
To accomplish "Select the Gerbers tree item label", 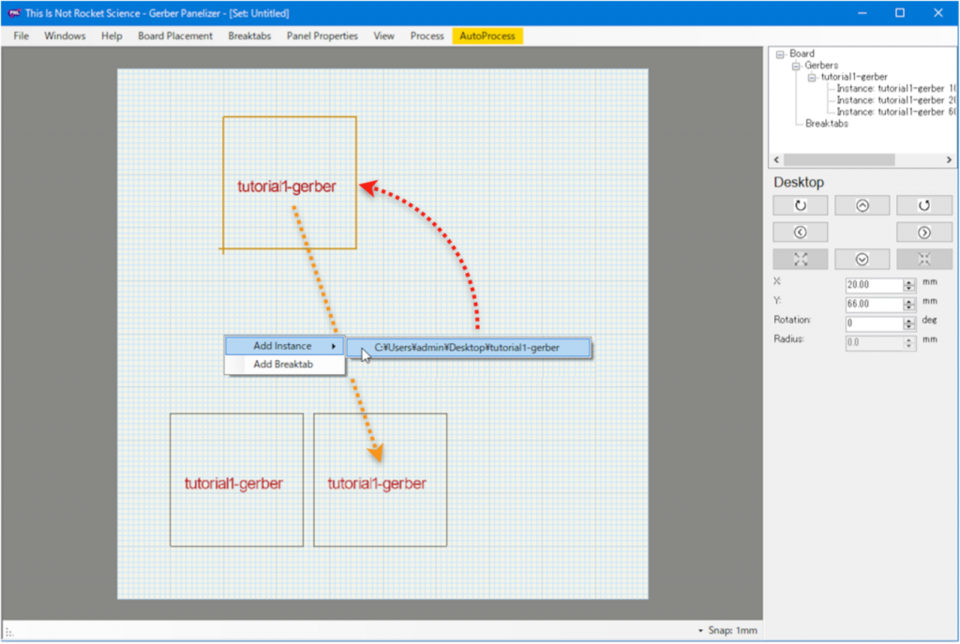I will pos(821,66).
